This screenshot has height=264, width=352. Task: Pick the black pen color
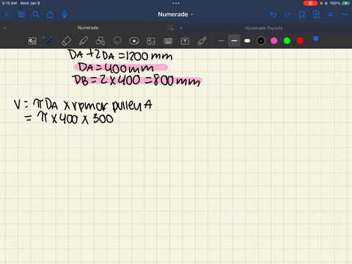click(261, 41)
